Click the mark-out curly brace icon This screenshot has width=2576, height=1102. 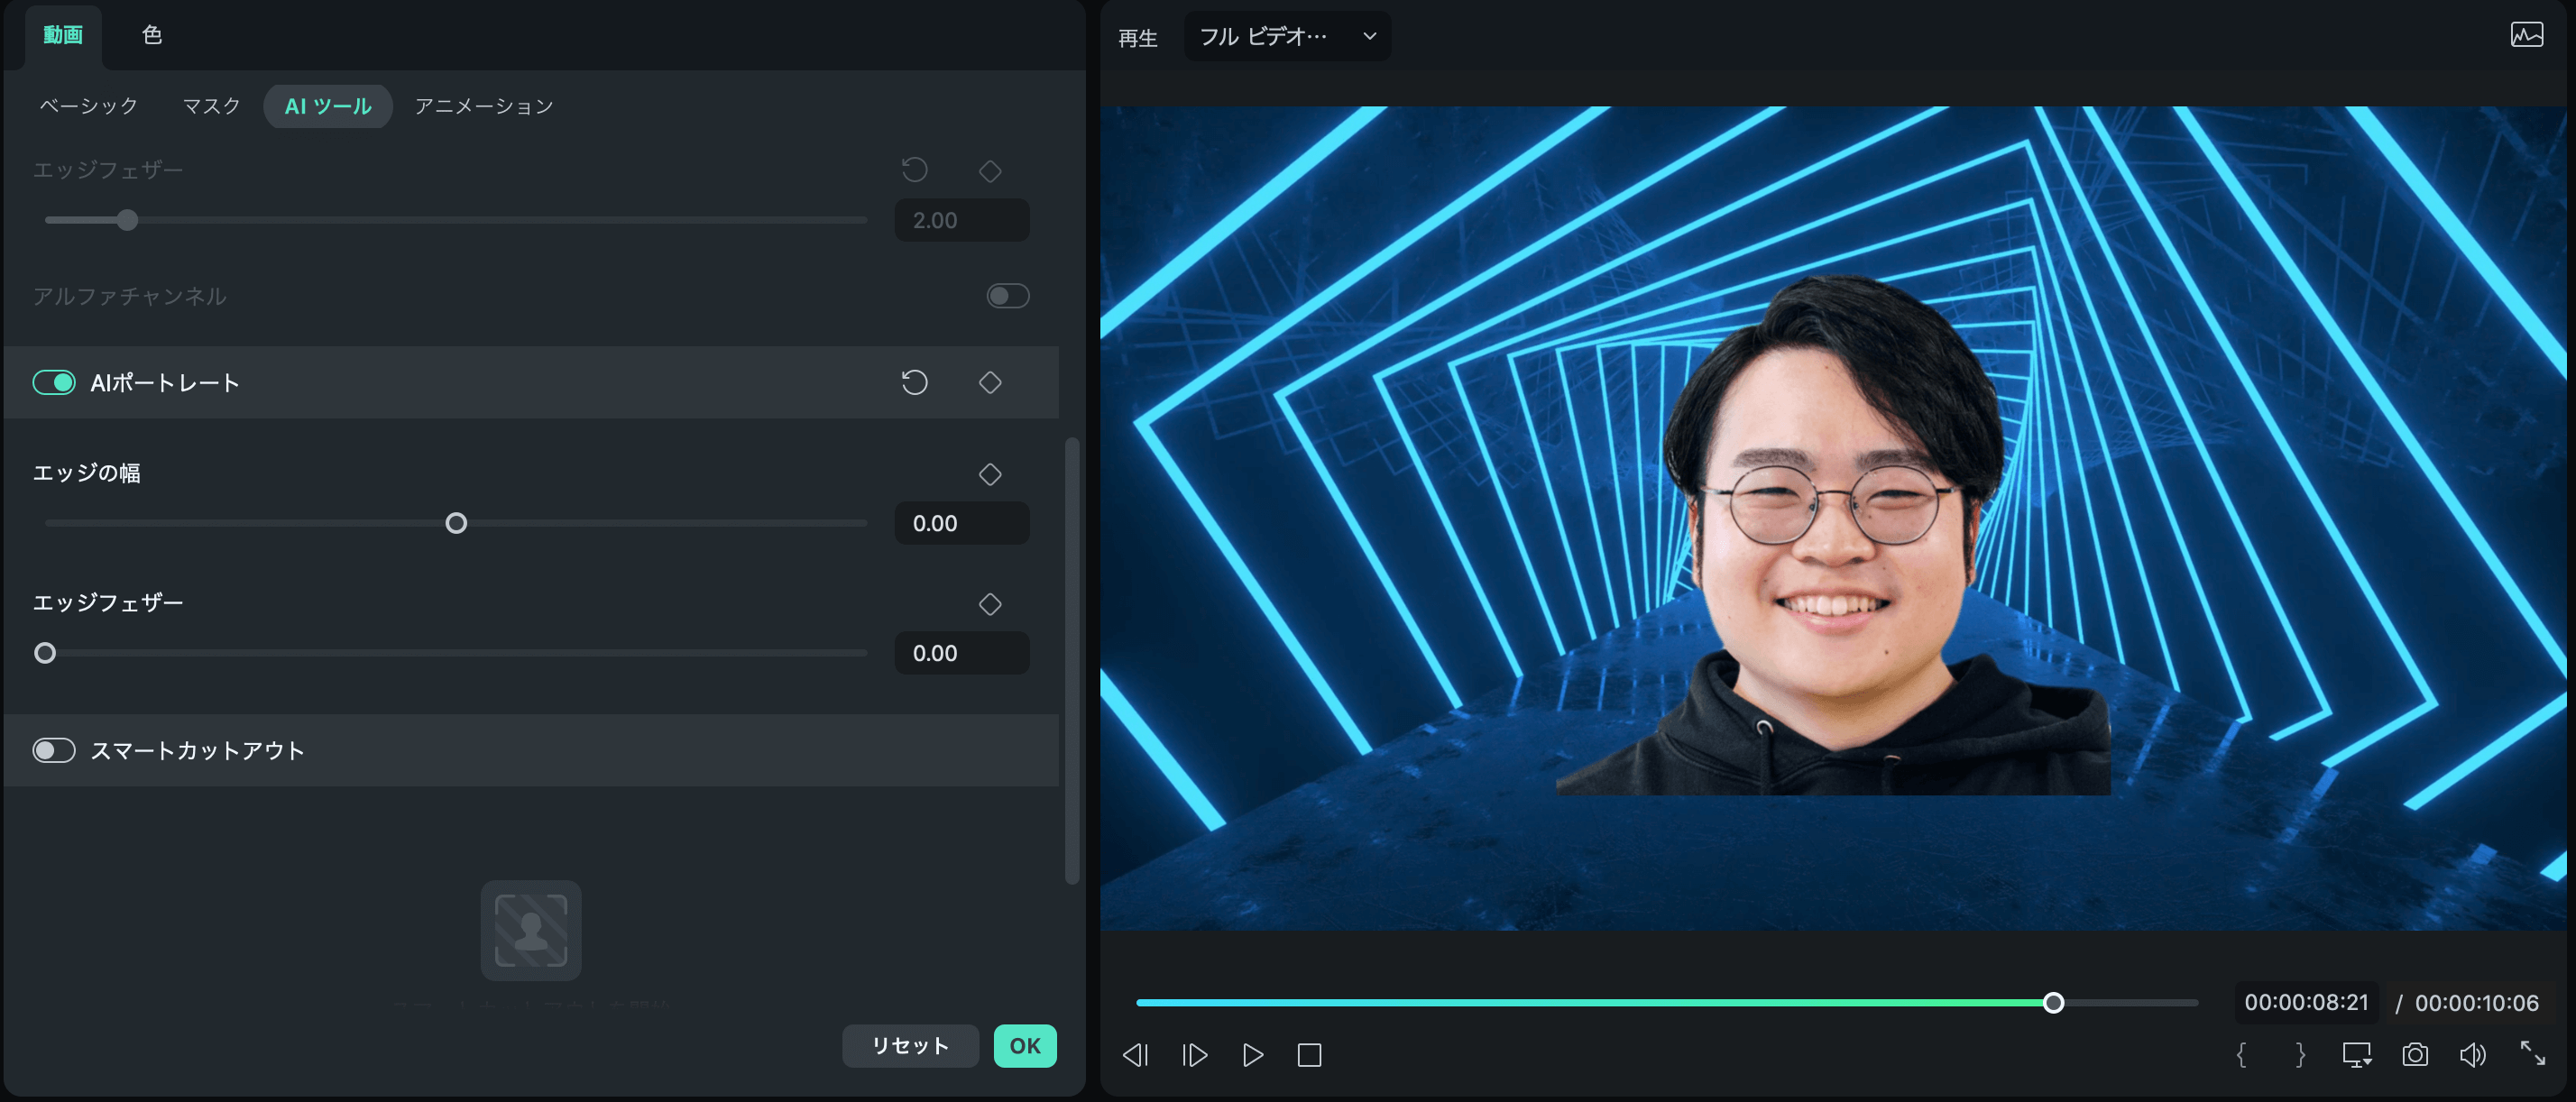click(x=2300, y=1055)
